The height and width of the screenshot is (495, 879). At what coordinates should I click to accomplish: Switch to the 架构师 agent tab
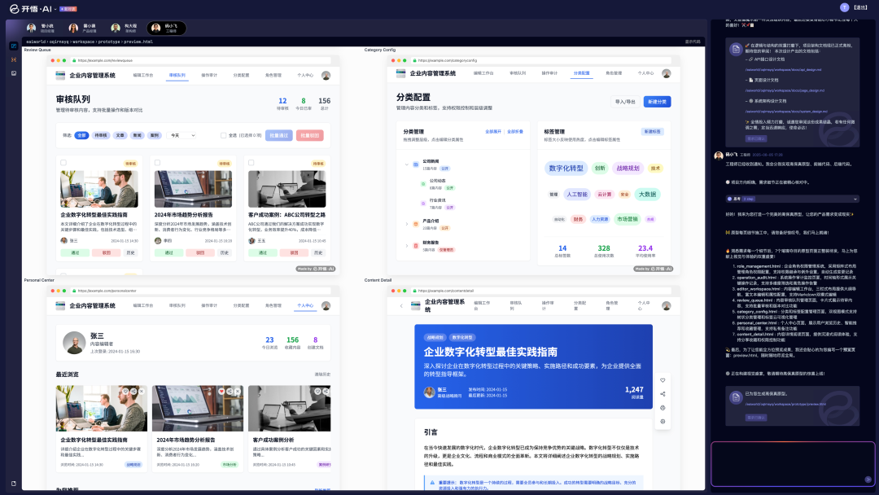point(124,28)
